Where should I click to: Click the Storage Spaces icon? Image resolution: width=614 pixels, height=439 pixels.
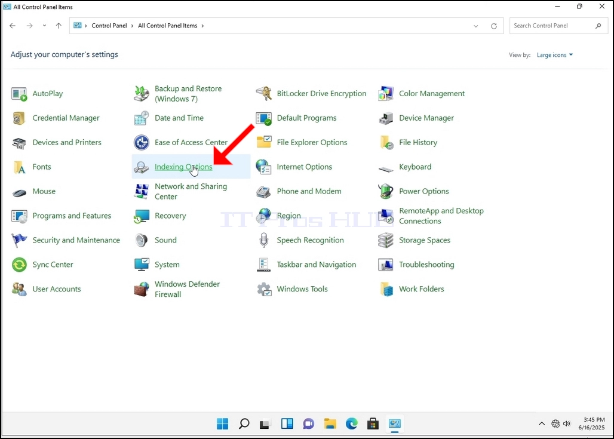click(x=386, y=241)
